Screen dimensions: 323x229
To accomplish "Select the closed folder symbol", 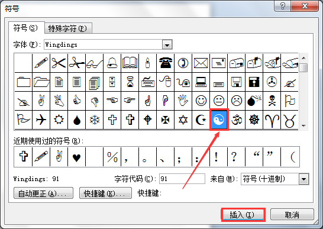I will [x=24, y=82].
